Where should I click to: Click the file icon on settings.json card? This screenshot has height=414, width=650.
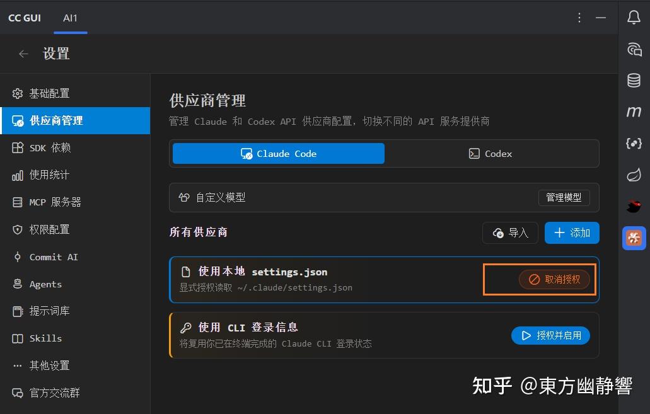(x=186, y=272)
